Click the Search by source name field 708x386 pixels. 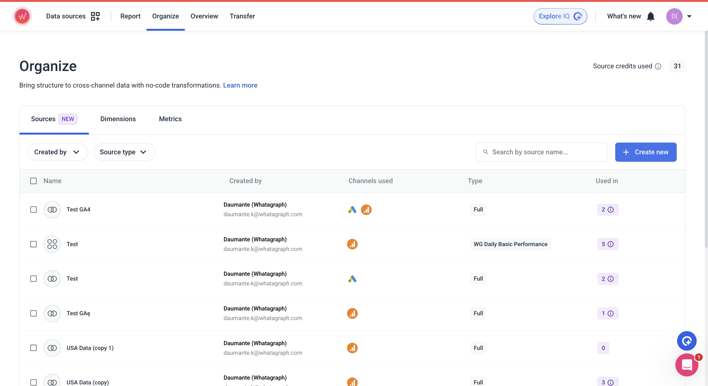click(541, 152)
